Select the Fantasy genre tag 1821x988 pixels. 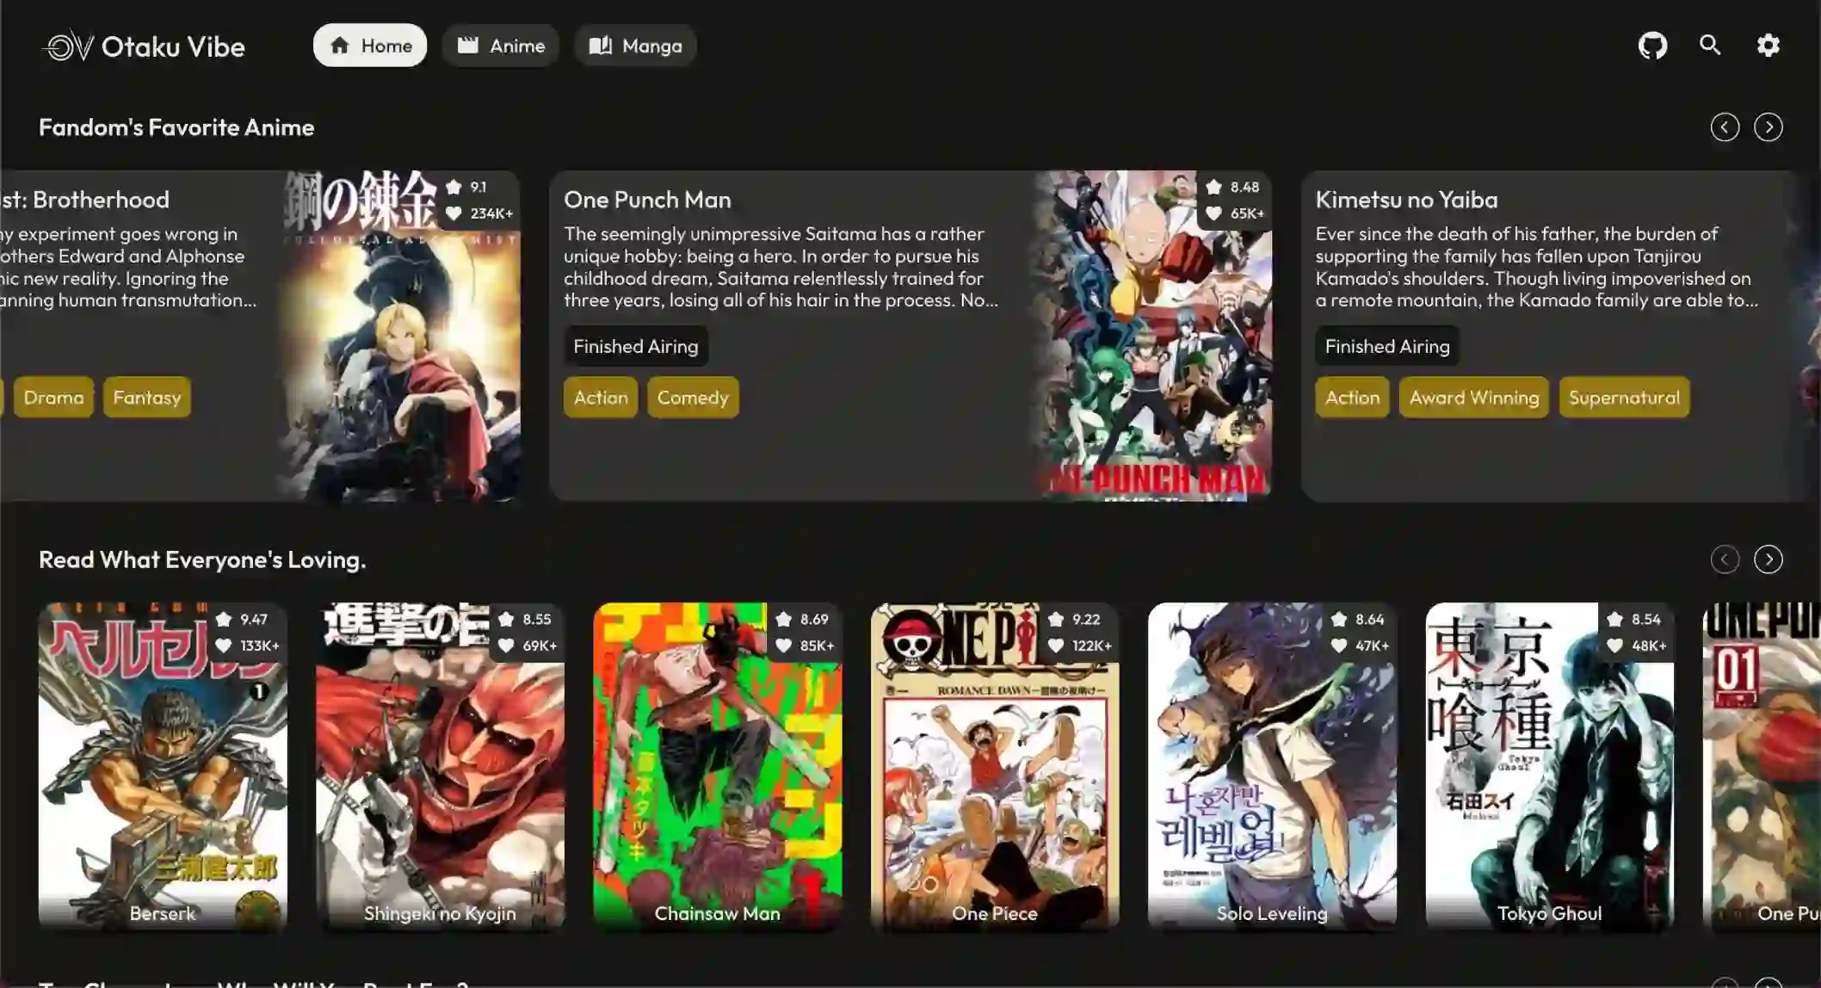[147, 398]
